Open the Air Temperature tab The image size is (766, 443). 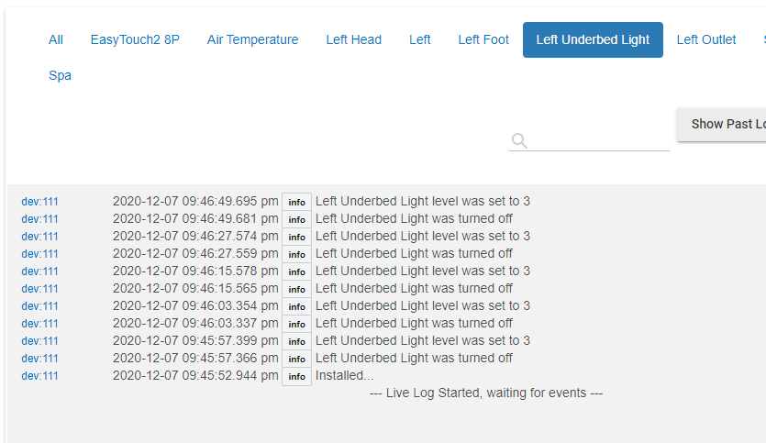coord(252,39)
